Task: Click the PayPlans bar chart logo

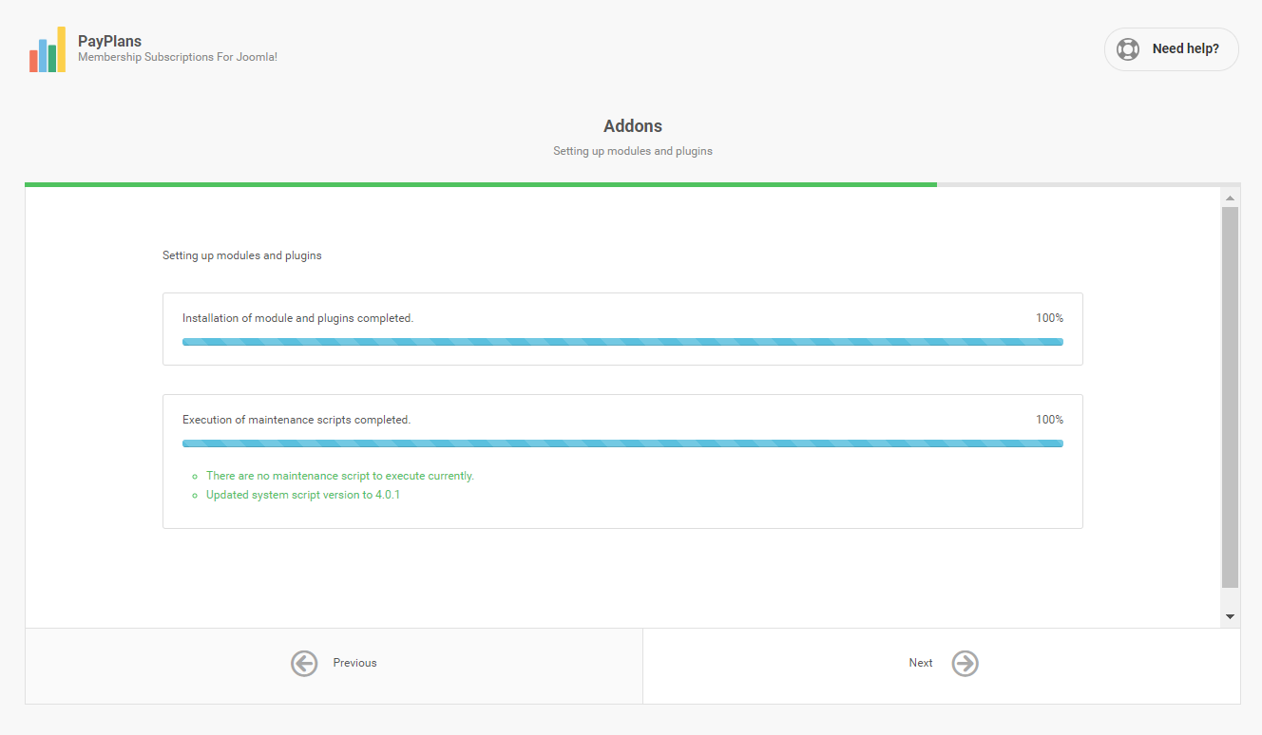Action: tap(48, 49)
